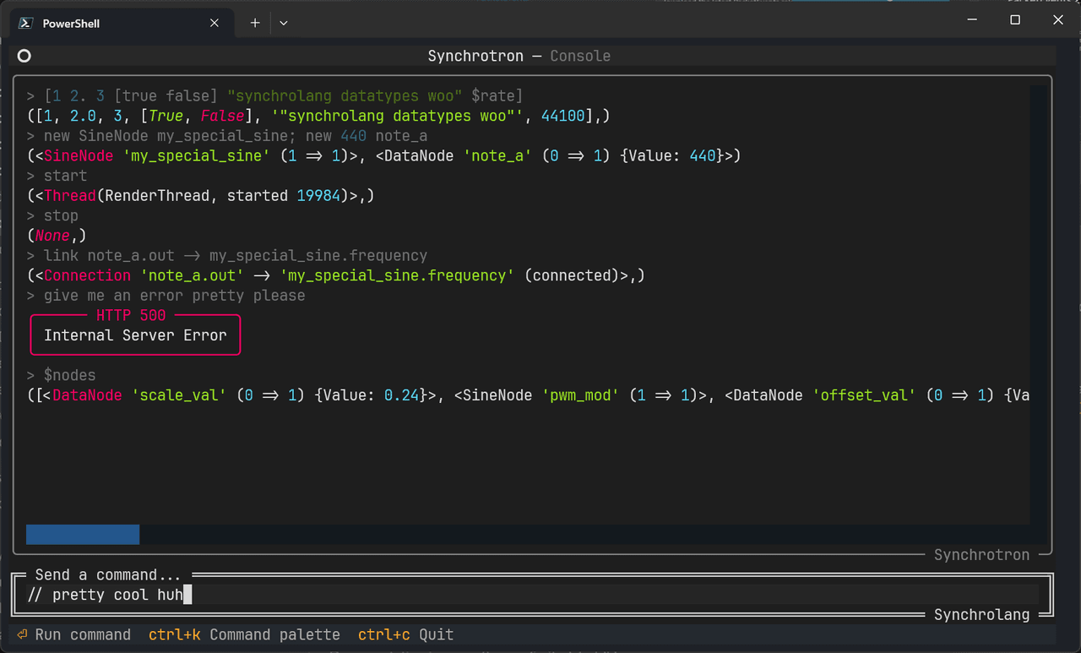1081x653 pixels.
Task: Click the HTTP 500 Internal Server Error box
Action: click(x=135, y=335)
